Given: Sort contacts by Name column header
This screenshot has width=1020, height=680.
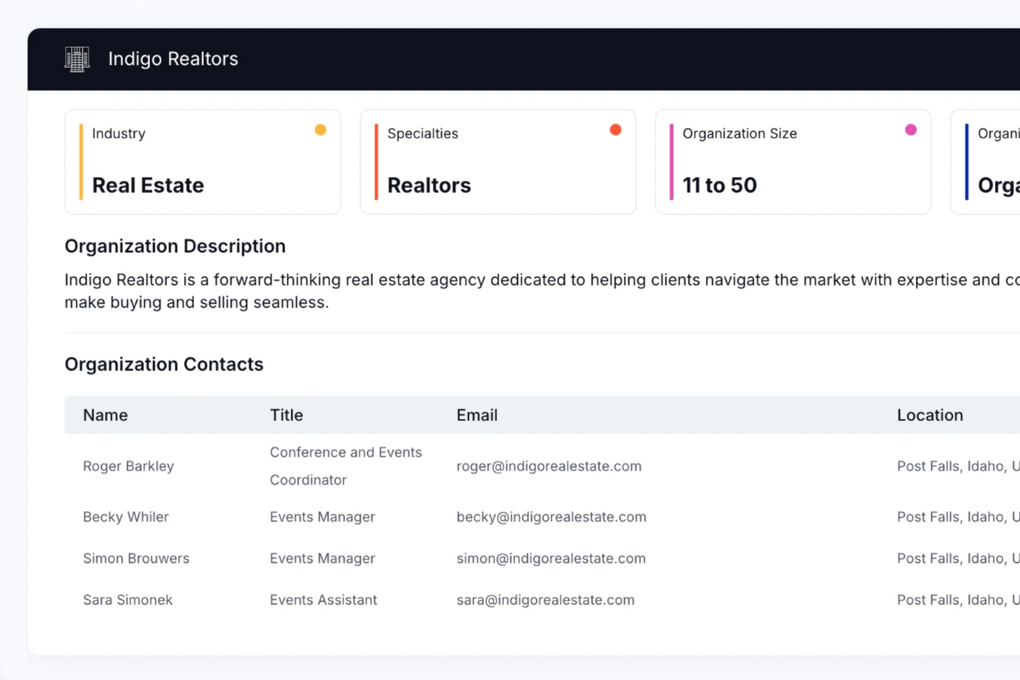Looking at the screenshot, I should [x=105, y=415].
